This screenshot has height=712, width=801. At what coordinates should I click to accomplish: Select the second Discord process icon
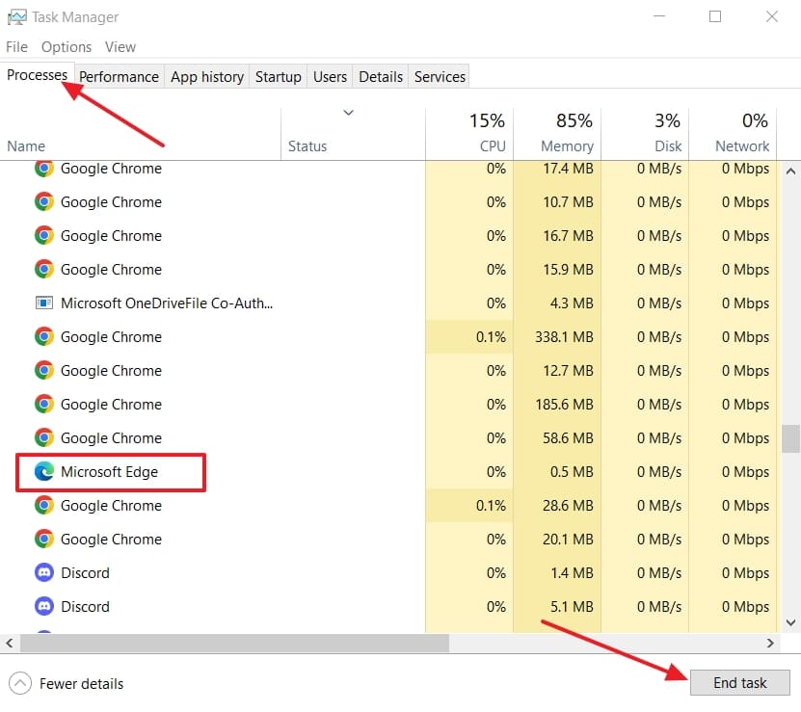coord(43,606)
